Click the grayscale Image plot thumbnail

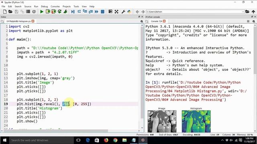coord(162,121)
